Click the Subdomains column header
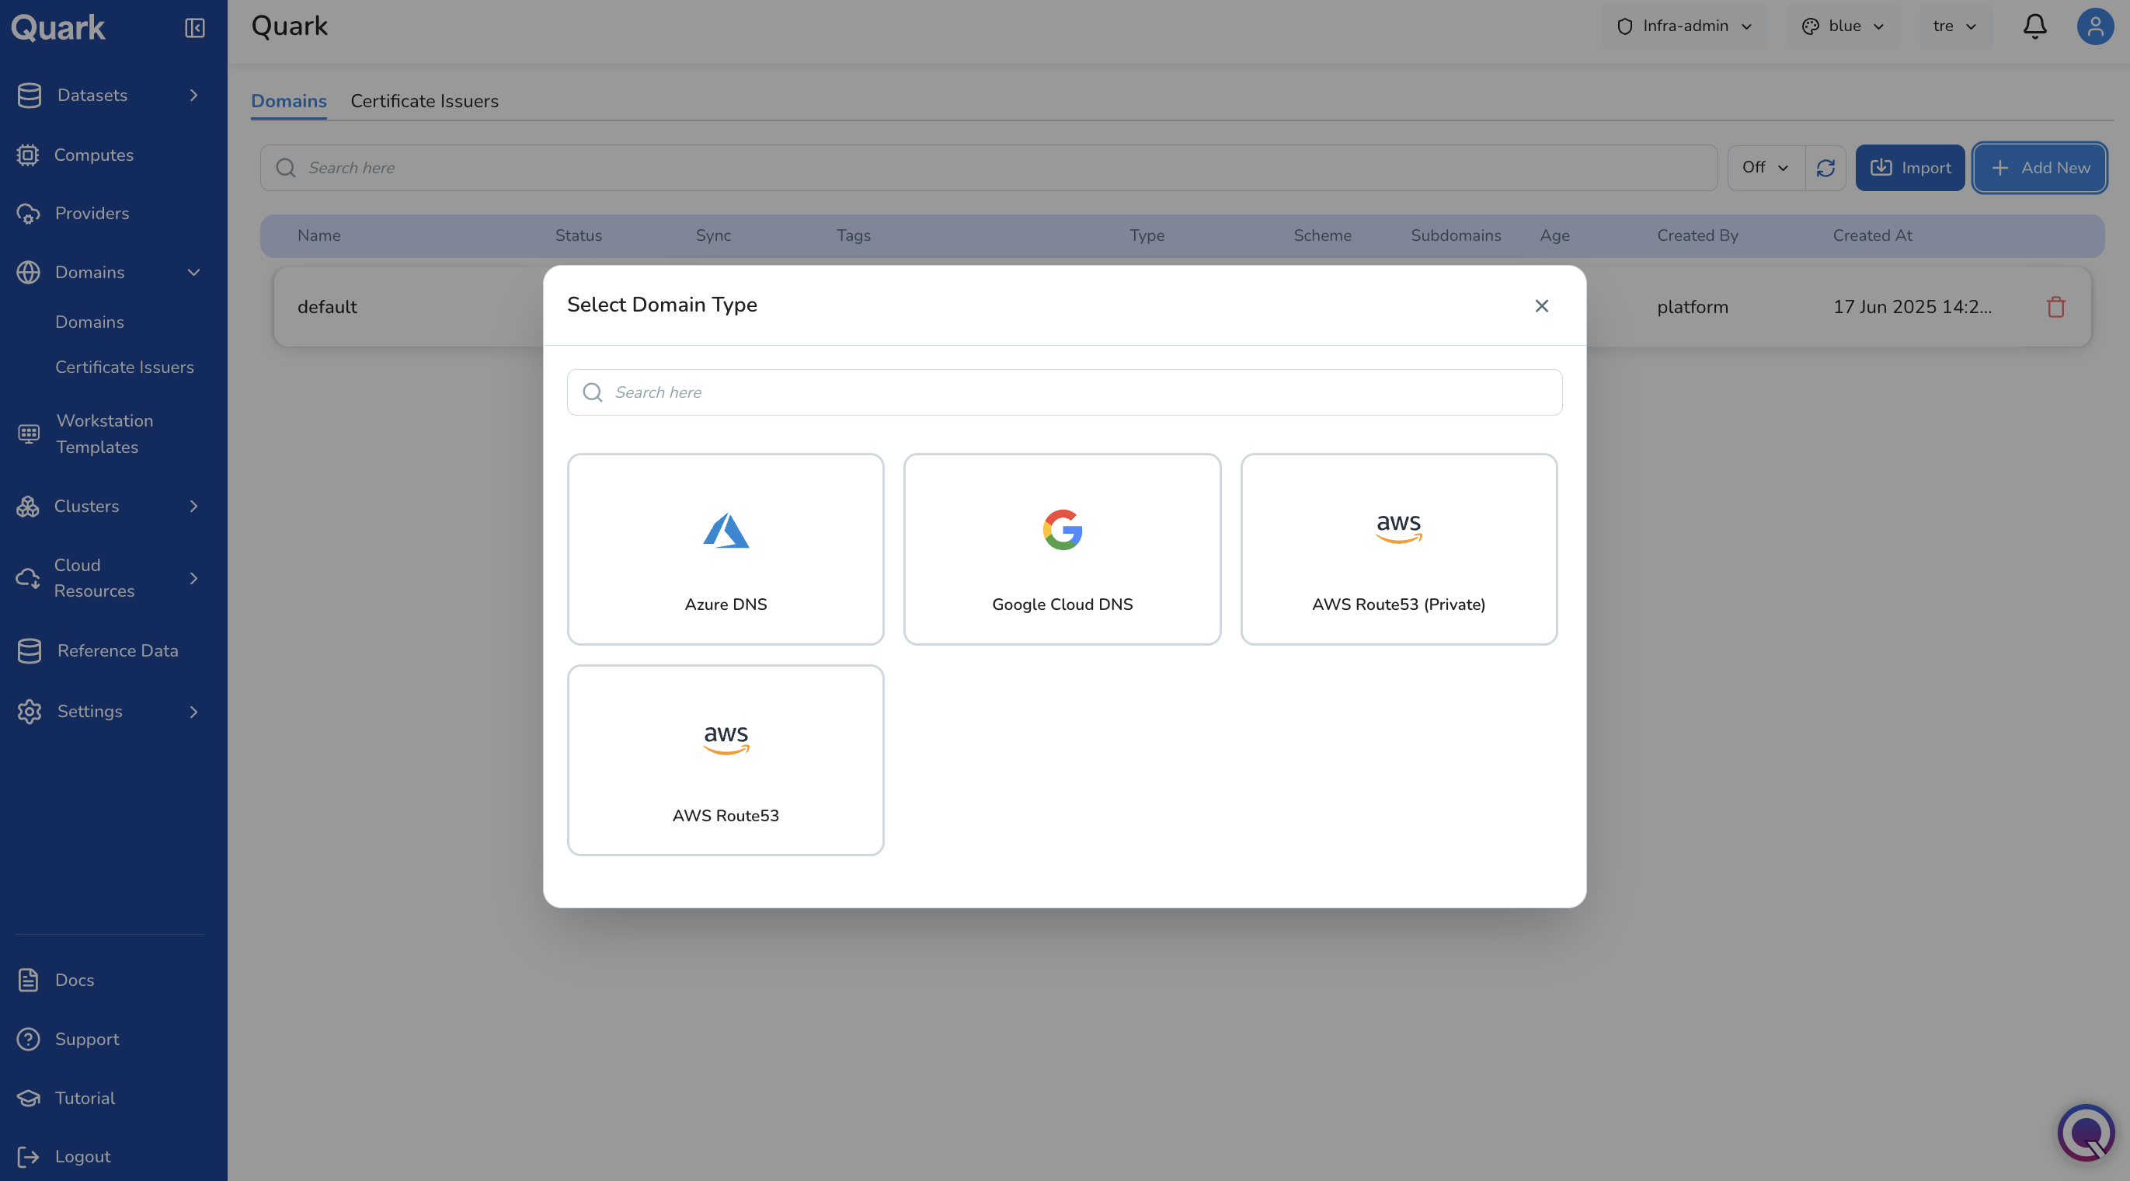The width and height of the screenshot is (2130, 1181). point(1455,235)
